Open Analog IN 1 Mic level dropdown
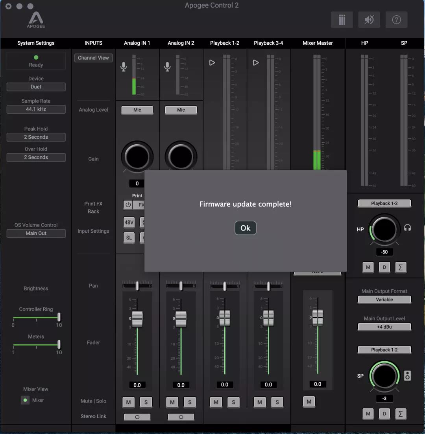425x434 pixels. pos(137,110)
